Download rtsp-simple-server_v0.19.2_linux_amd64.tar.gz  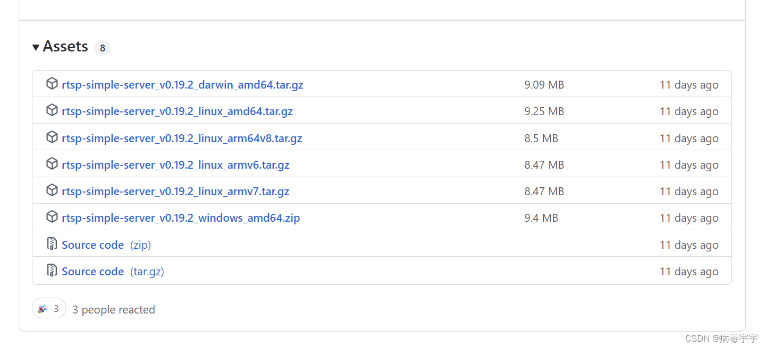177,111
